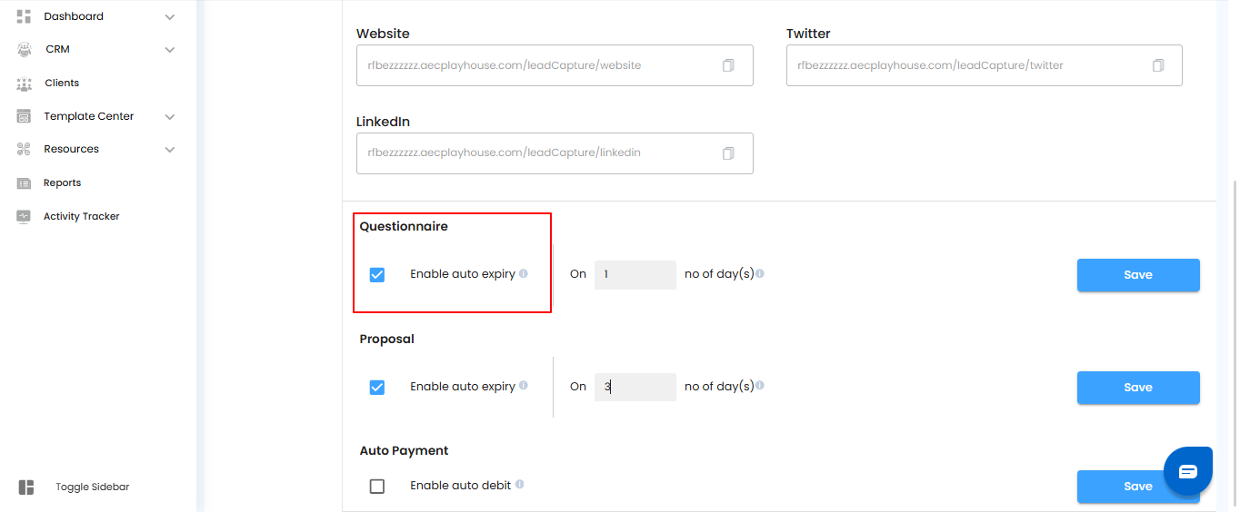This screenshot has height=512, width=1240.
Task: Go to Reports in sidebar
Action: [x=62, y=183]
